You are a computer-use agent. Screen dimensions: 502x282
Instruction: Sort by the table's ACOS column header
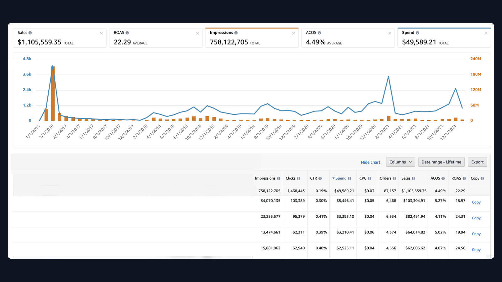tap(435, 178)
